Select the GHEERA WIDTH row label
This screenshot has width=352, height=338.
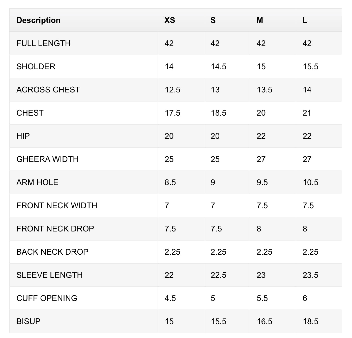[47, 159]
